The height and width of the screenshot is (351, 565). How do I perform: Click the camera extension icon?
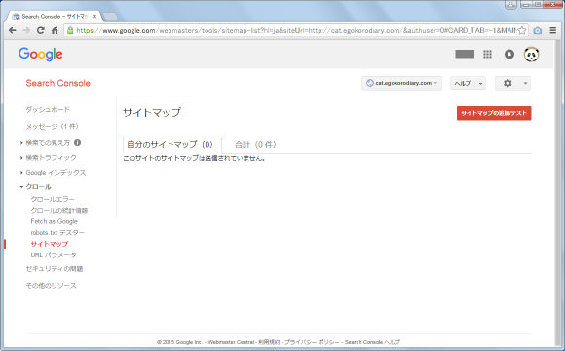pos(538,30)
